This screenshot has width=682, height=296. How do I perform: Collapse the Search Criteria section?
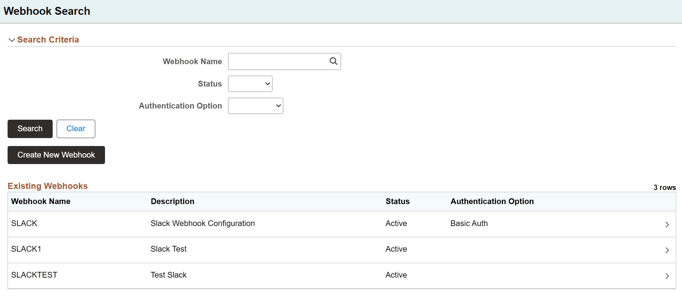click(12, 40)
